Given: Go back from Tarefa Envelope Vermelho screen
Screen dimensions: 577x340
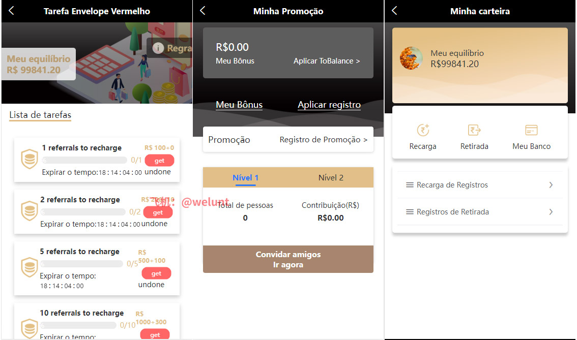Looking at the screenshot, I should (x=11, y=11).
